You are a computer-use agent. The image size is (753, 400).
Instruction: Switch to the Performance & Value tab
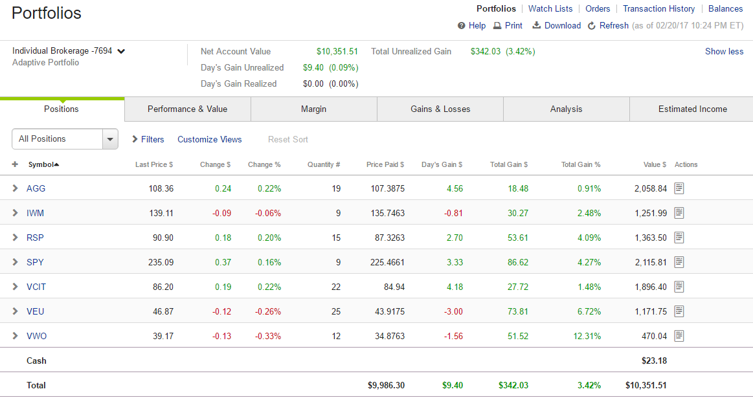(187, 109)
